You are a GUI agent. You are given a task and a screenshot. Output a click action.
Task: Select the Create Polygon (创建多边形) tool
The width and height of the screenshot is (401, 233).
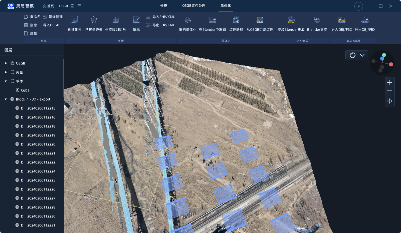click(x=94, y=20)
